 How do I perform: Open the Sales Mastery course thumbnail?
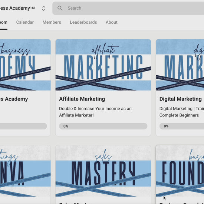click(x=103, y=171)
